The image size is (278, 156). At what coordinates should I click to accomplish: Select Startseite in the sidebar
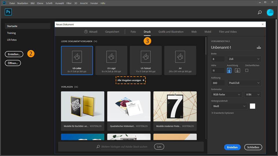(x=28, y=26)
